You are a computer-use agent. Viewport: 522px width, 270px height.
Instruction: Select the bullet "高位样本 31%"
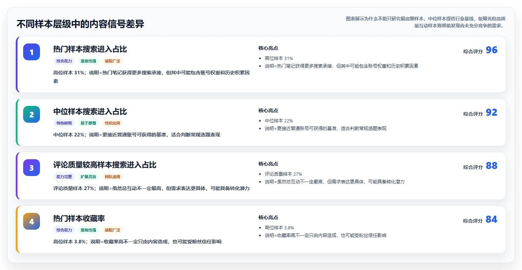pyautogui.click(x=279, y=58)
